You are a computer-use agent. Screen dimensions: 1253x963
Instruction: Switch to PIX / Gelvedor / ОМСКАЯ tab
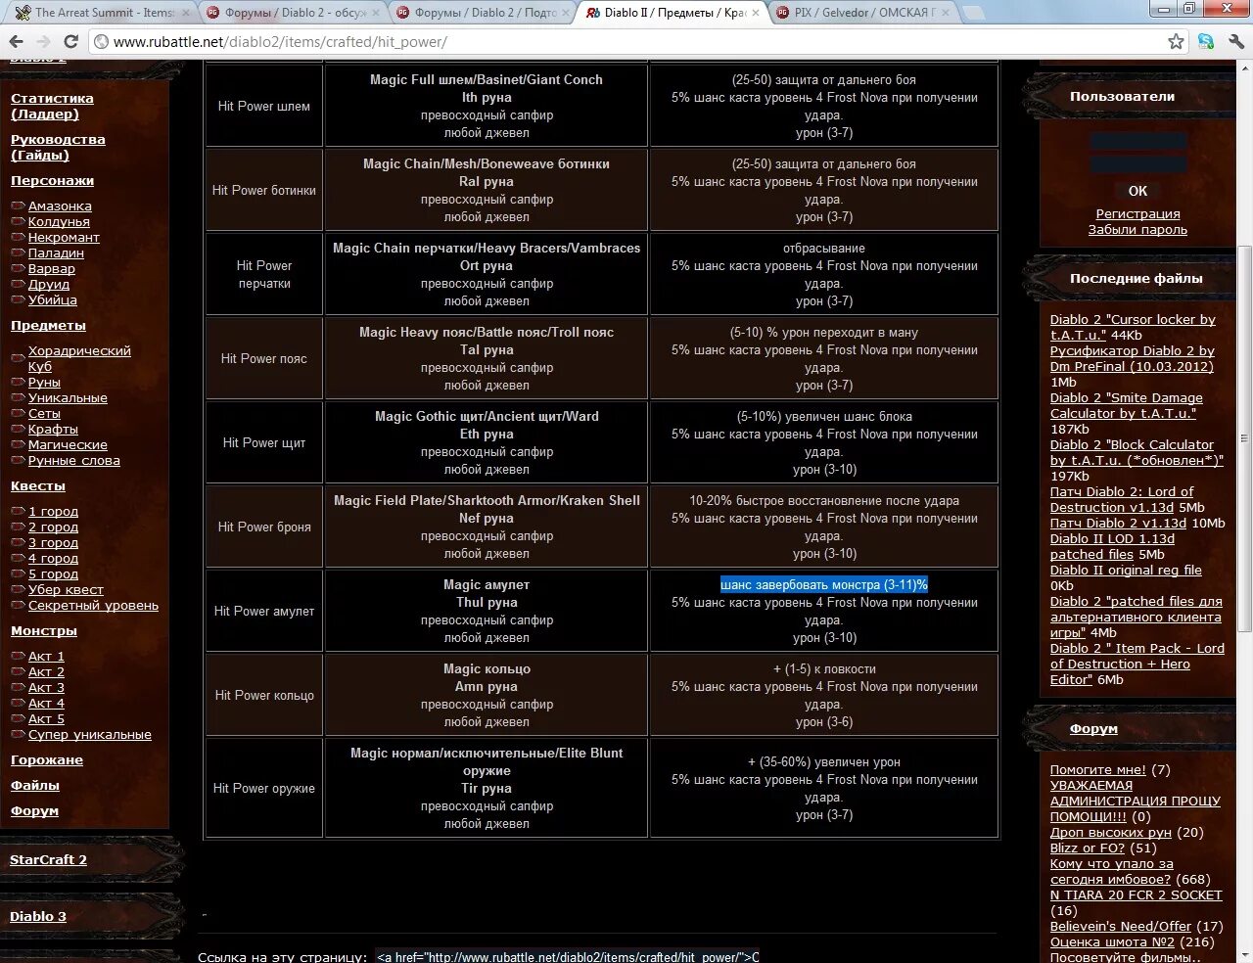click(x=863, y=13)
